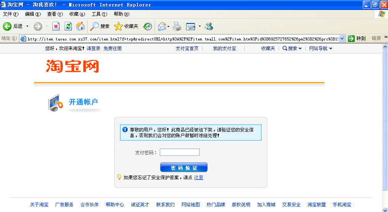Expand the 网站导航 dropdown
Viewport: 388px width, 212px height.
click(331, 49)
